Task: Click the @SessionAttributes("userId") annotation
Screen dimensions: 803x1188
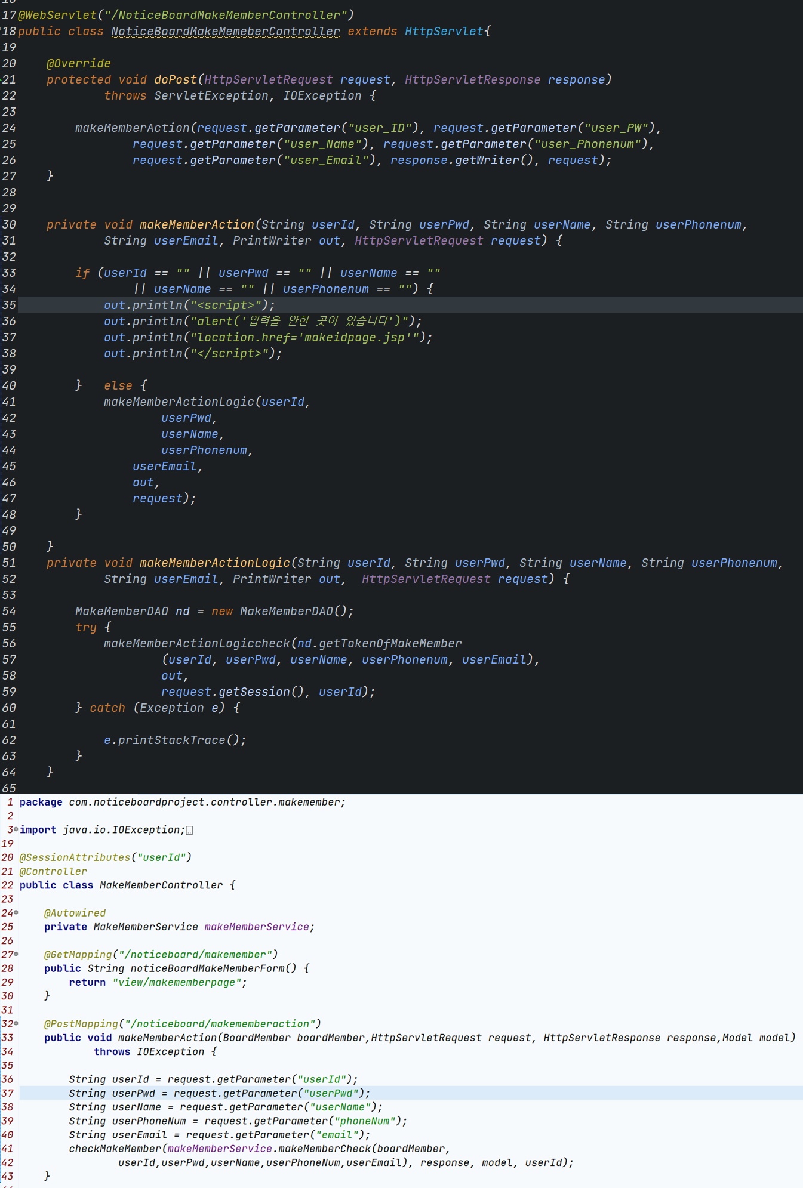Action: (106, 857)
